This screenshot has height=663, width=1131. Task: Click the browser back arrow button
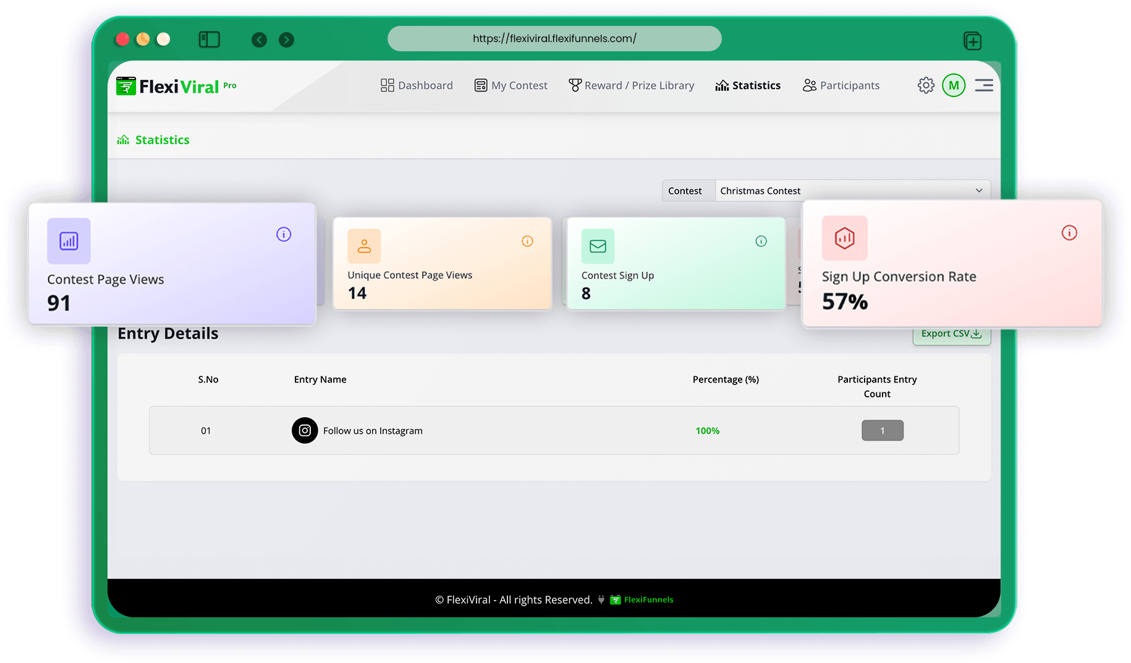pyautogui.click(x=260, y=40)
